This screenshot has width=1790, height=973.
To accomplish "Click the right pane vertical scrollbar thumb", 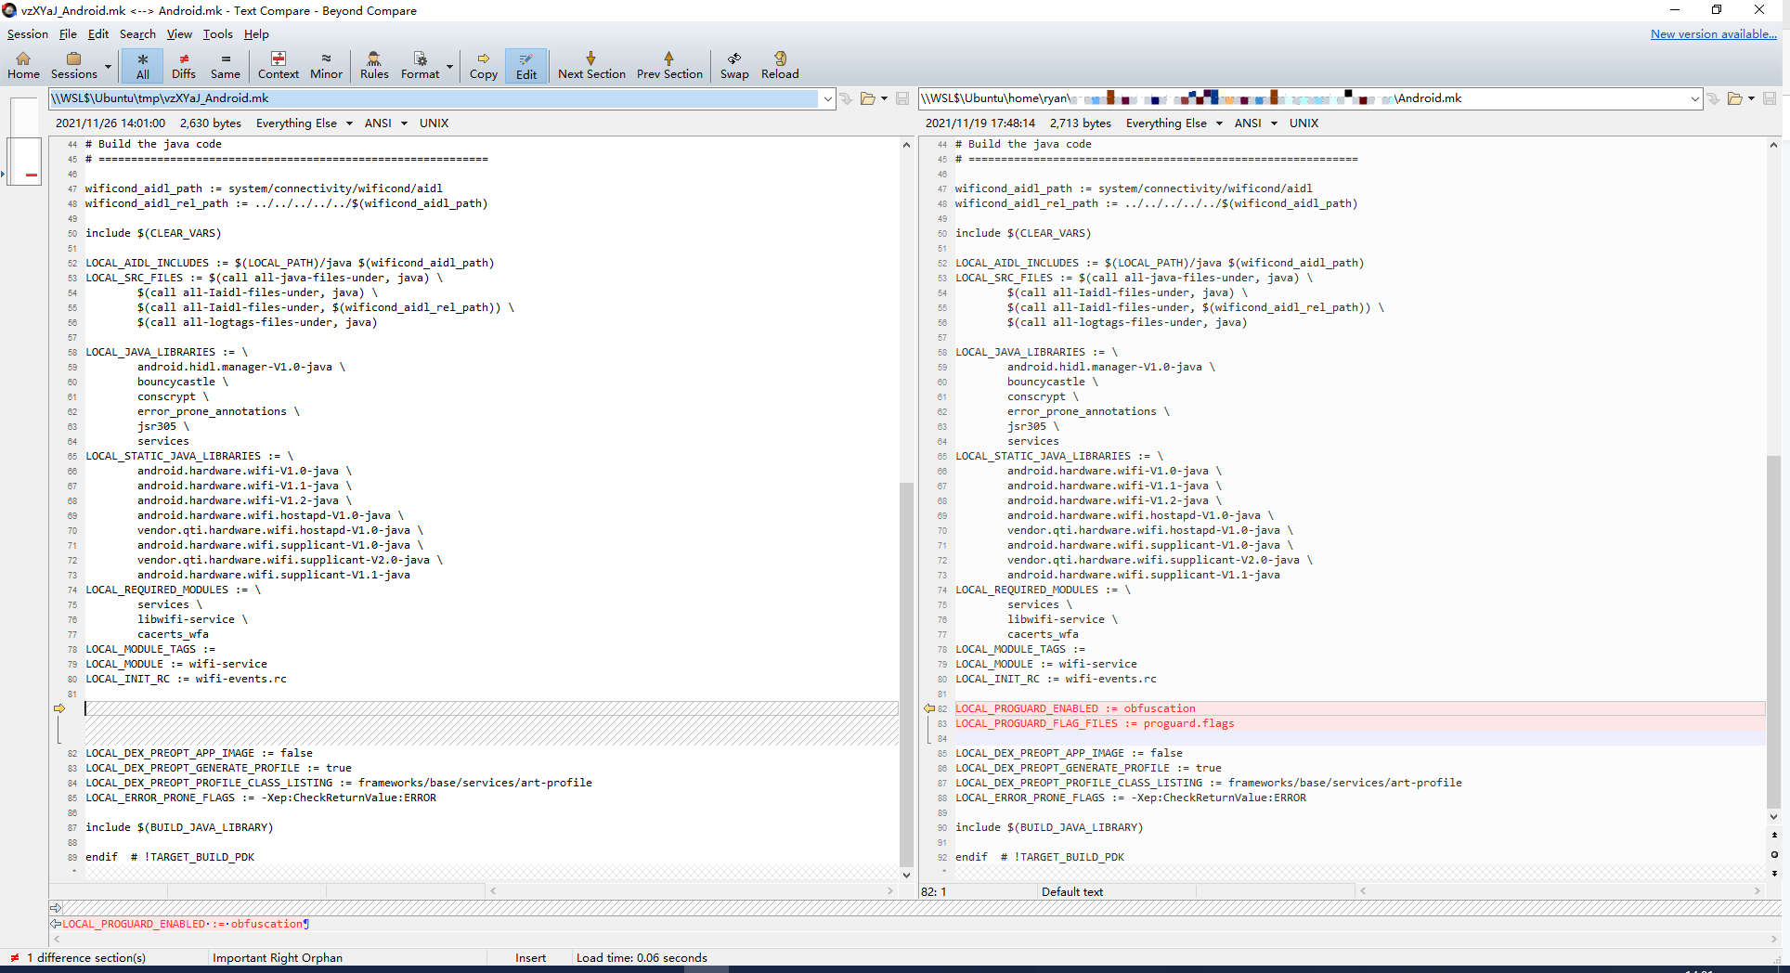I will point(1773,631).
